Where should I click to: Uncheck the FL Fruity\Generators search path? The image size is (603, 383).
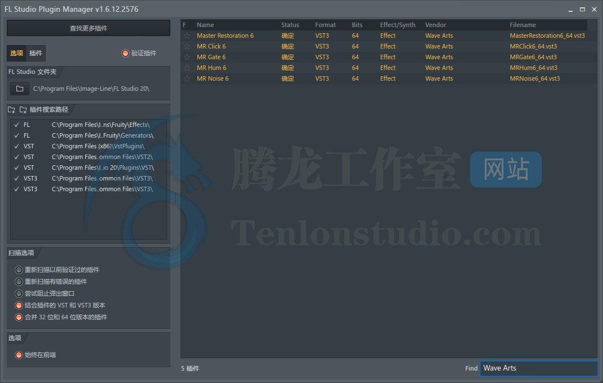coord(16,136)
